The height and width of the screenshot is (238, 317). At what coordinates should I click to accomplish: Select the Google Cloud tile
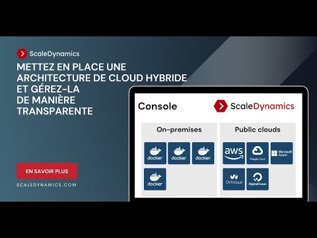[258, 153]
